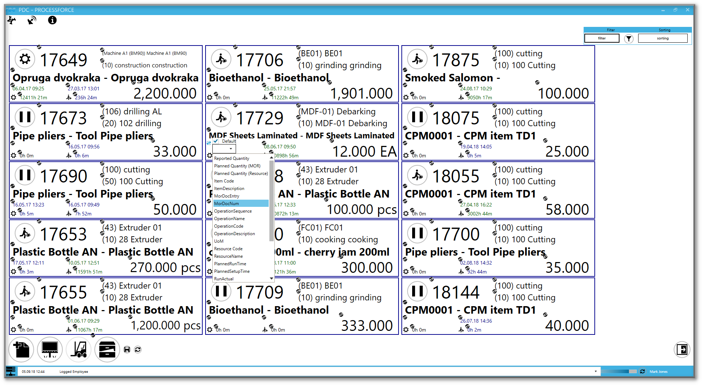Click quantity 12.000 EA
Image resolution: width=702 pixels, height=385 pixels.
pos(364,152)
